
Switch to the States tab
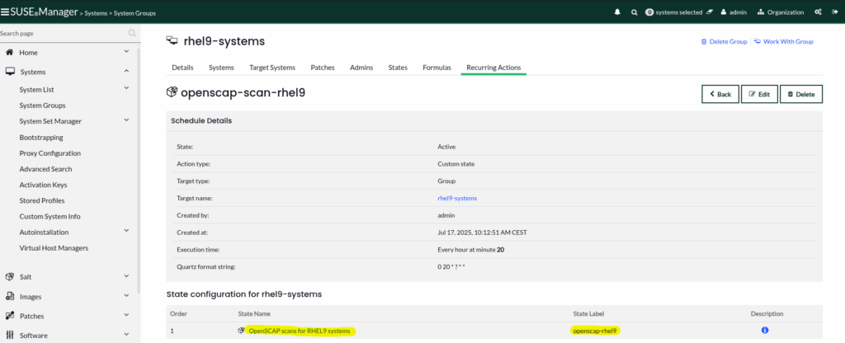[x=398, y=68]
